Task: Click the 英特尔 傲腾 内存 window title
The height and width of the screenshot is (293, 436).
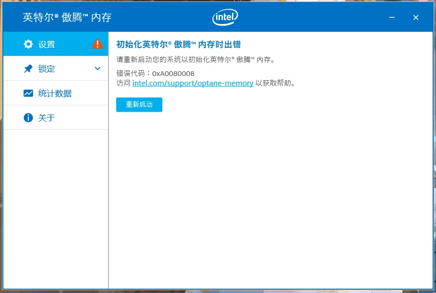Action: (x=67, y=18)
